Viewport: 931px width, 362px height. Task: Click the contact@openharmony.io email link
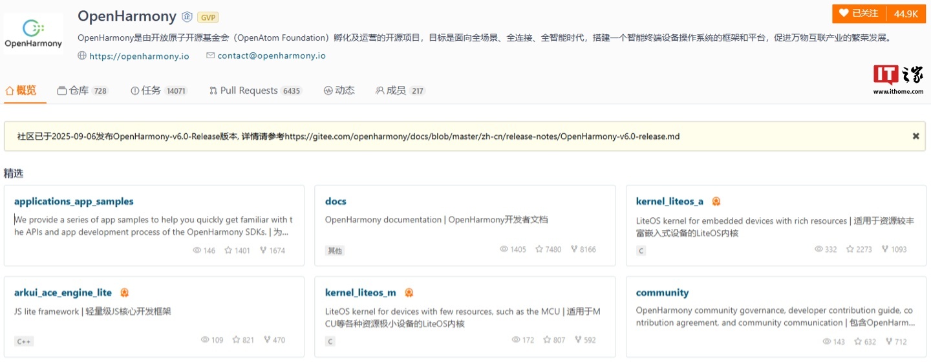click(272, 56)
